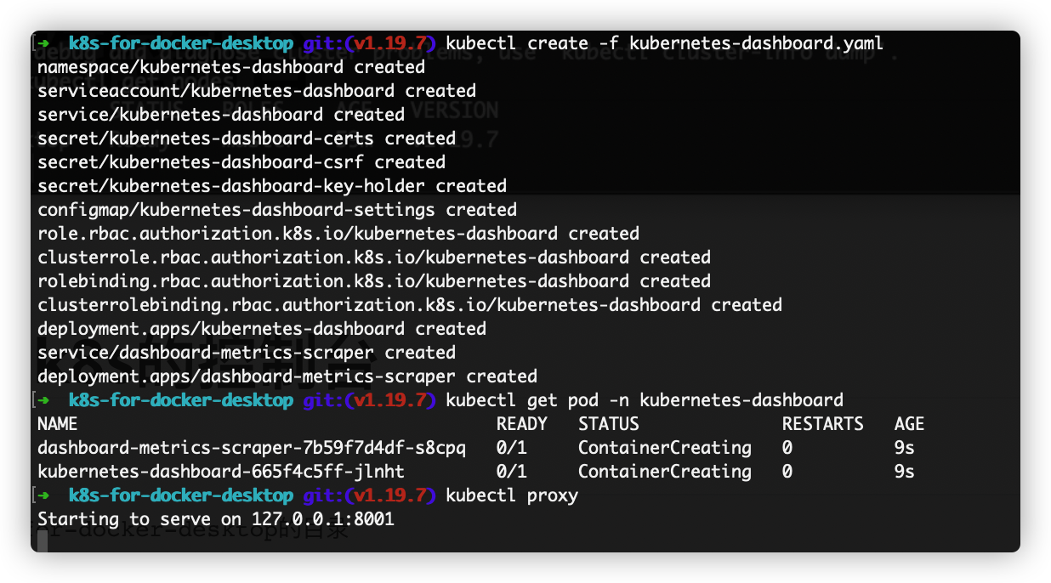This screenshot has width=1051, height=583.
Task: Click ContainerCreating status of kubernetes-dashboard-665f4c5ff pod
Action: pos(664,471)
